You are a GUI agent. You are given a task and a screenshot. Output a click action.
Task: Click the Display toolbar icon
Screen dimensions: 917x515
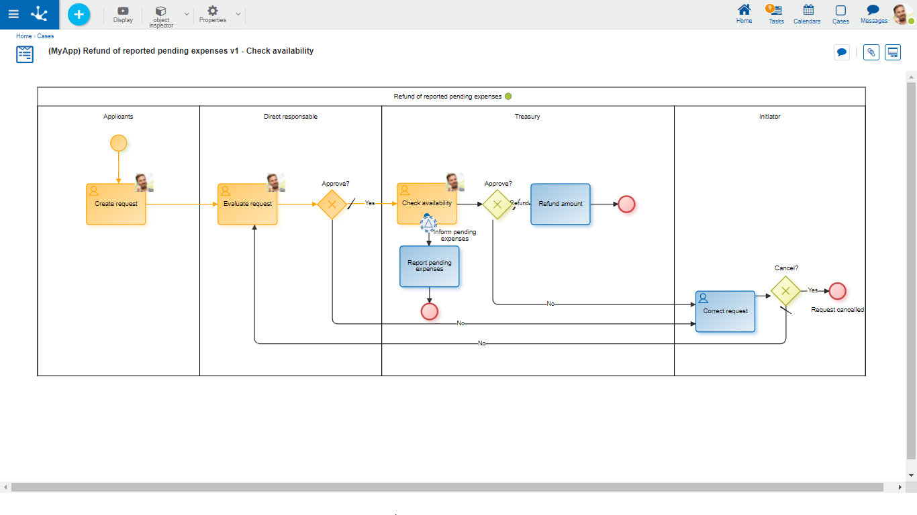123,14
